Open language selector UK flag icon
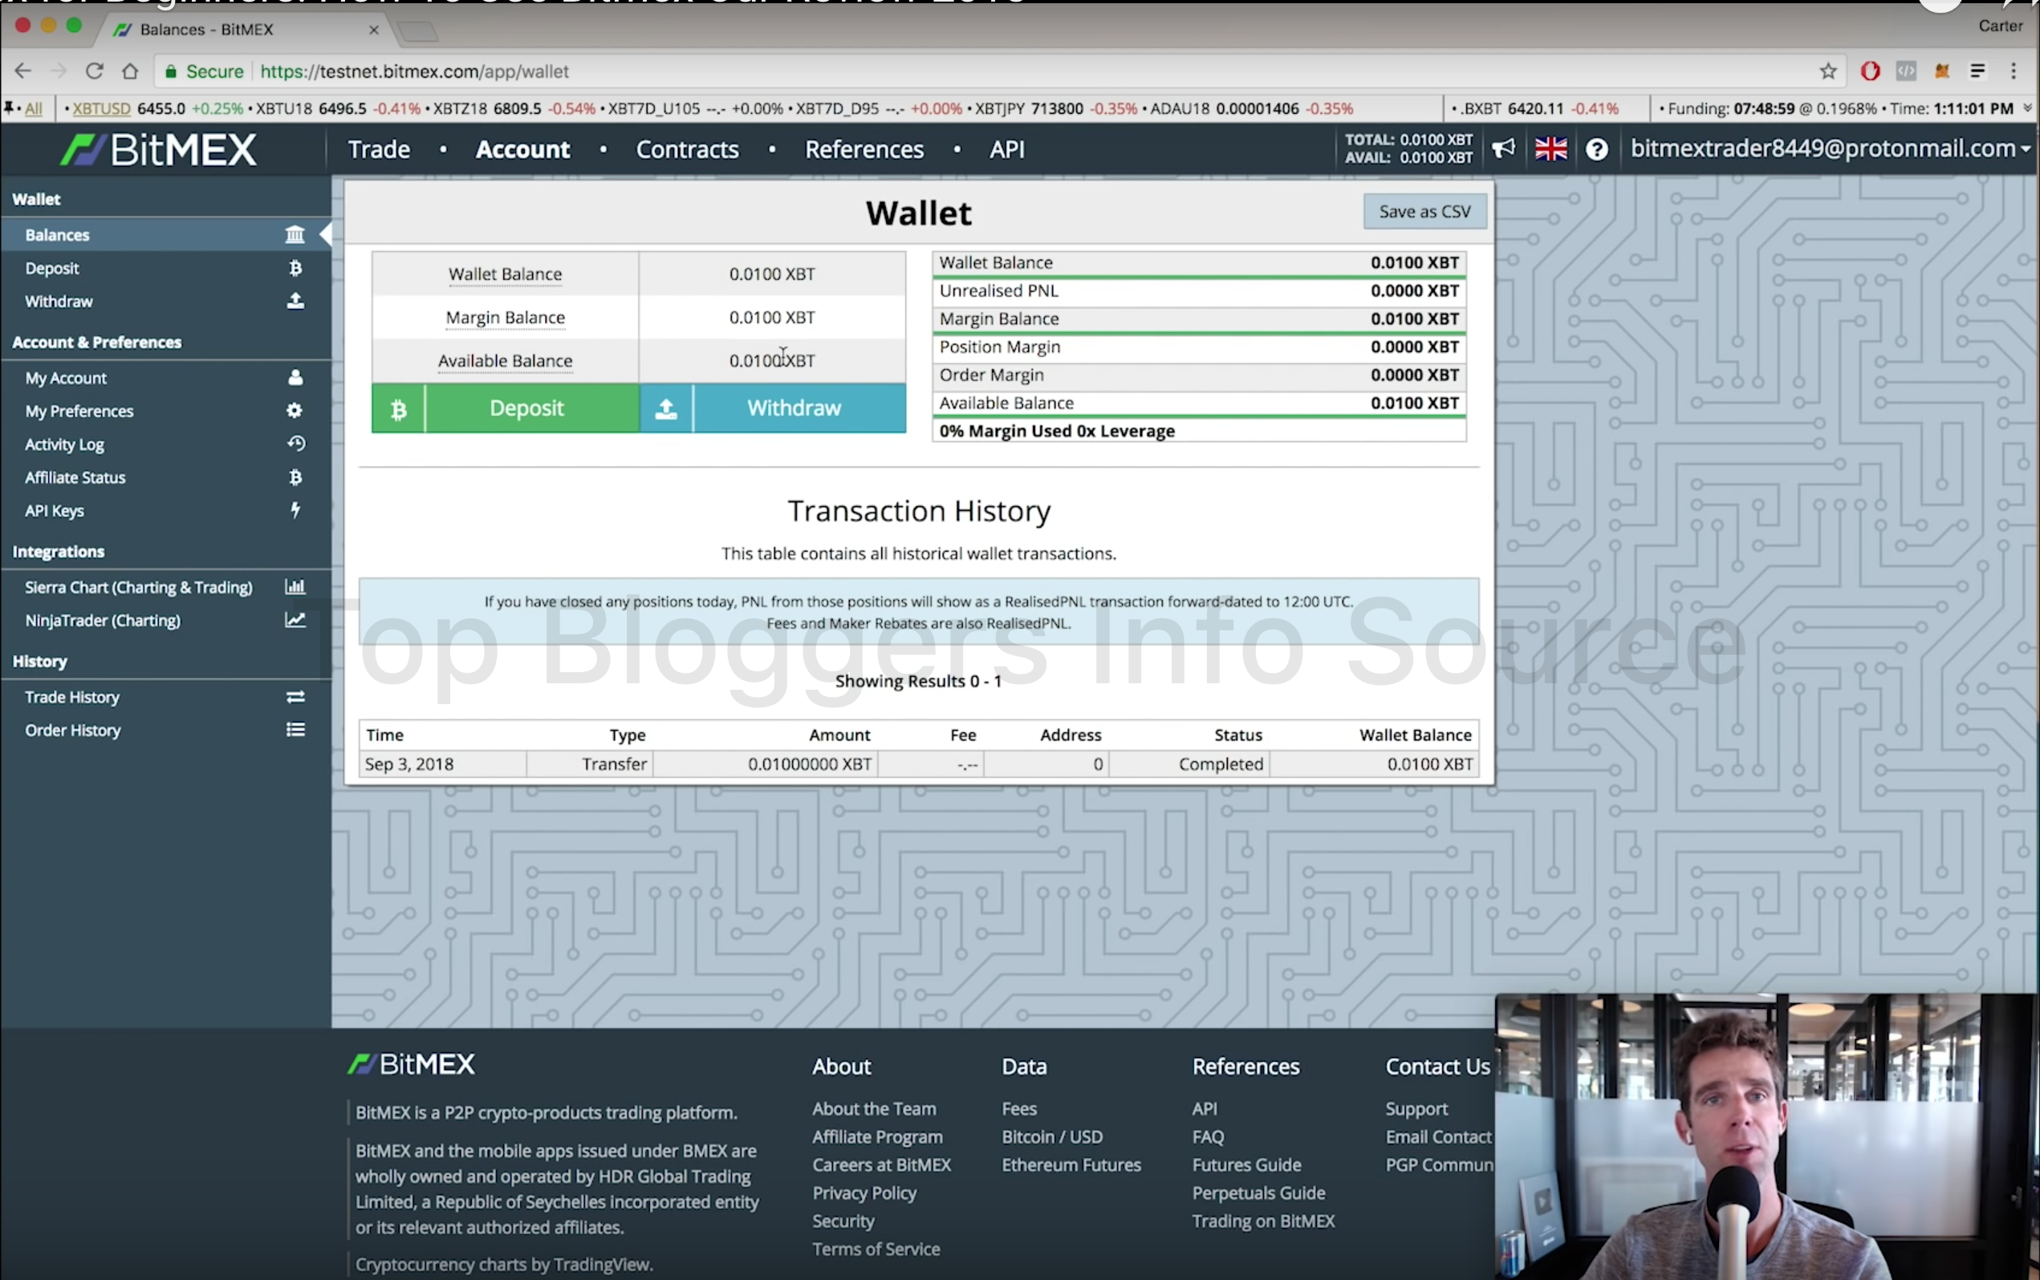 (1550, 149)
